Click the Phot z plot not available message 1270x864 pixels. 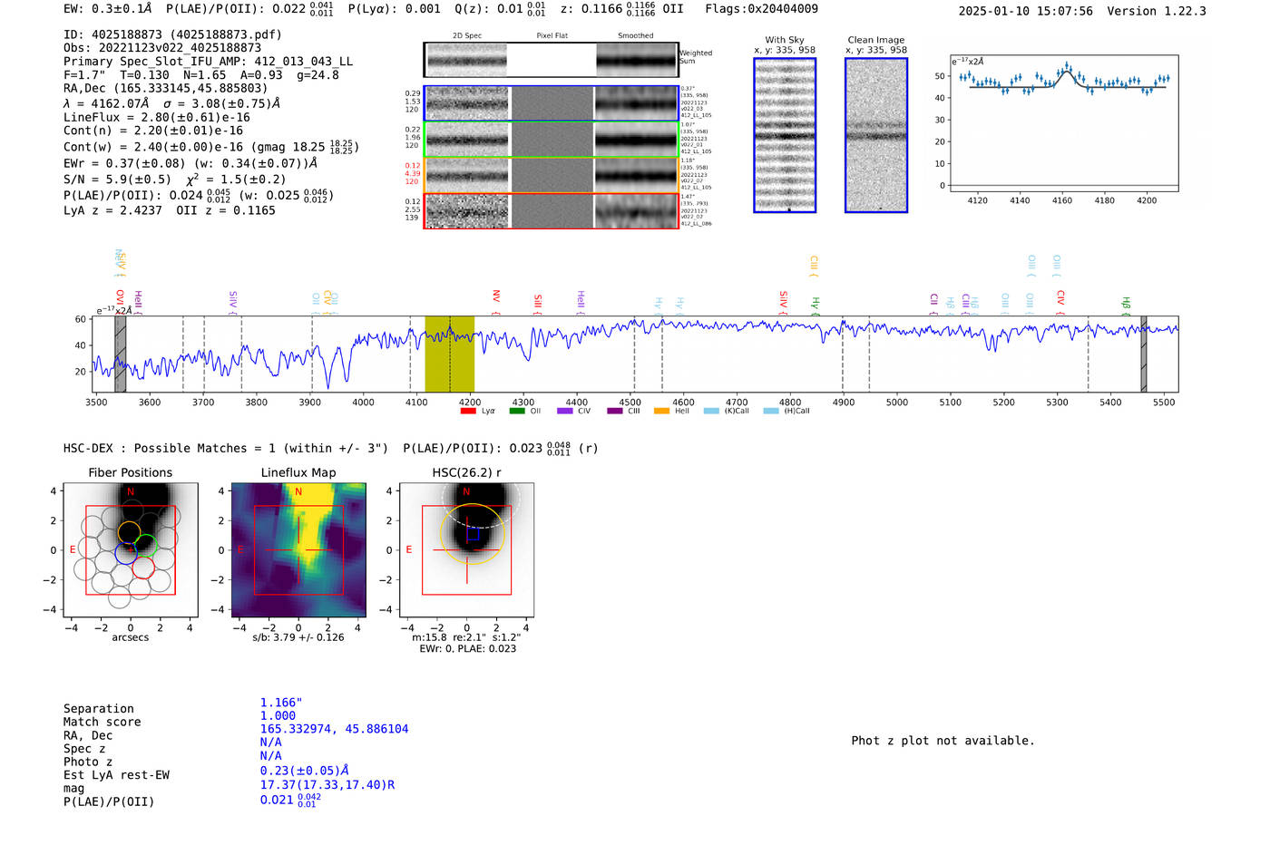[943, 741]
